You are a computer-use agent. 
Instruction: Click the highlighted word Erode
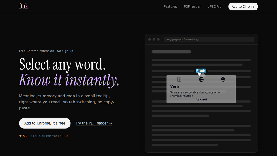pyautogui.click(x=201, y=71)
